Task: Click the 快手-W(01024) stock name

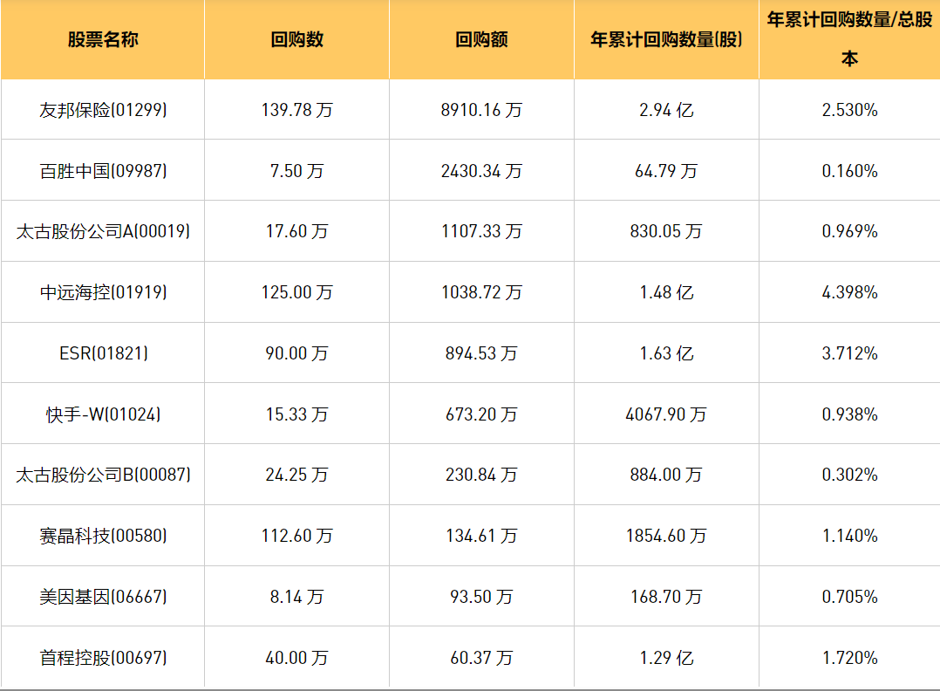Action: pyautogui.click(x=103, y=414)
